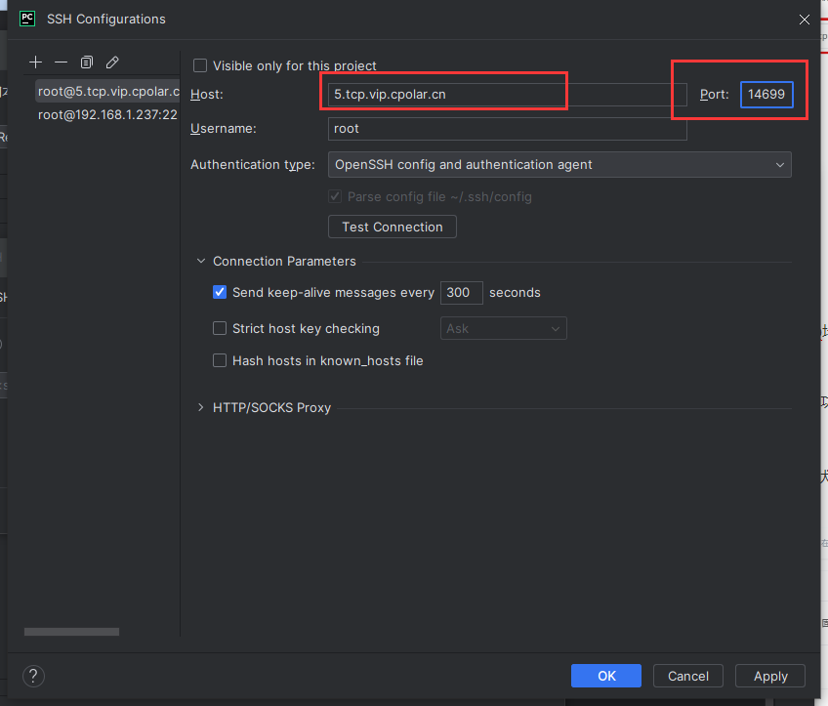
Task: Click the Apply button
Action: click(x=770, y=676)
